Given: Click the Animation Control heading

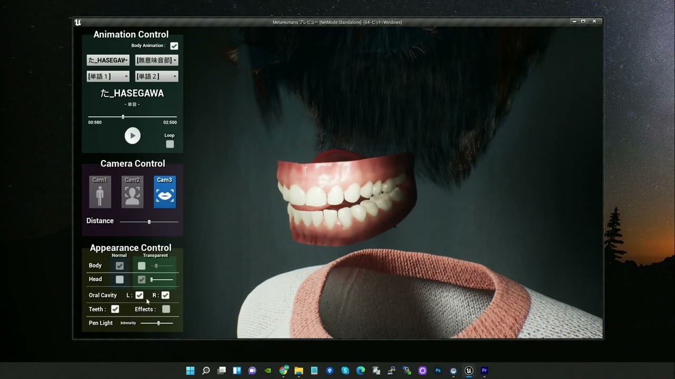Looking at the screenshot, I should pos(131,34).
